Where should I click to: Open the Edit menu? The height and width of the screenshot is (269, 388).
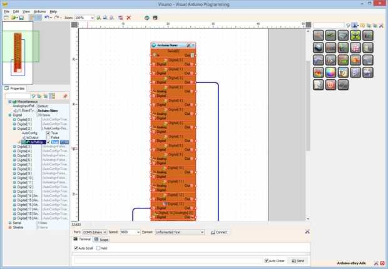16,12
